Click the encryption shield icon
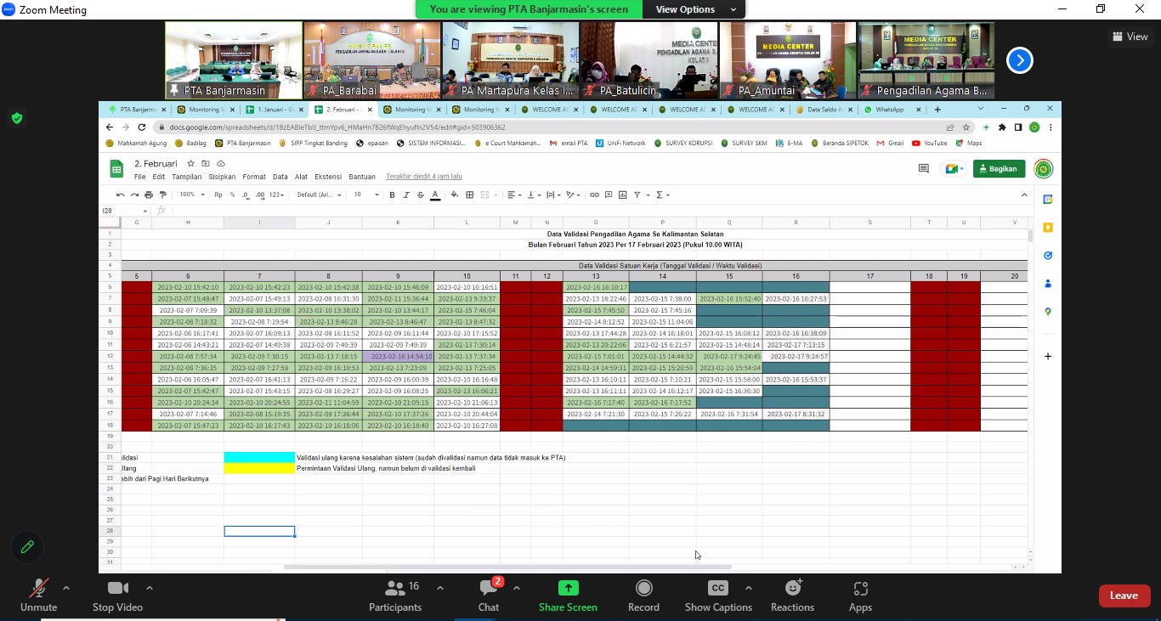 [17, 118]
